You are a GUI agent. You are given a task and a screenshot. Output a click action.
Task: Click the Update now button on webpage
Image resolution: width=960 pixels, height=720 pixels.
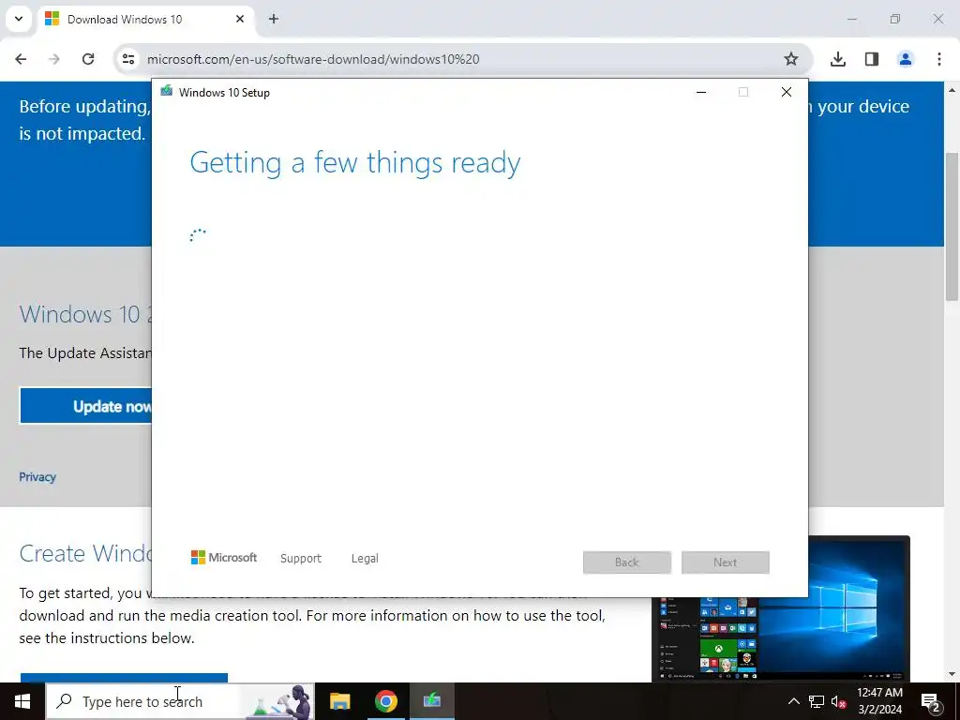pyautogui.click(x=85, y=406)
